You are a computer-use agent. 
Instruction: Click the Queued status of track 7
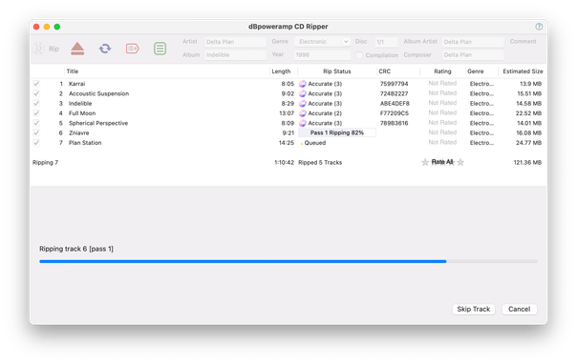[x=315, y=143]
